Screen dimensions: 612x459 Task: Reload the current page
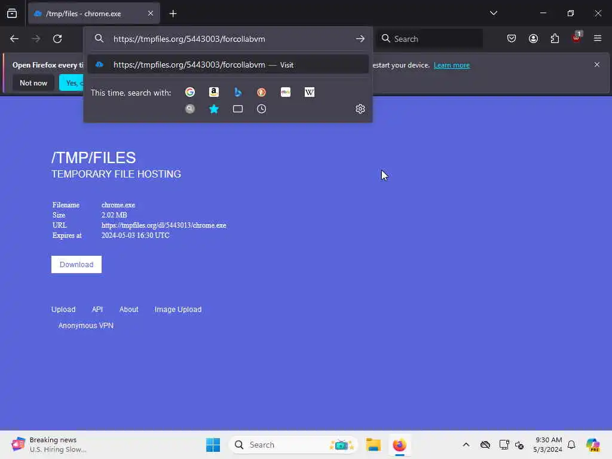57,39
